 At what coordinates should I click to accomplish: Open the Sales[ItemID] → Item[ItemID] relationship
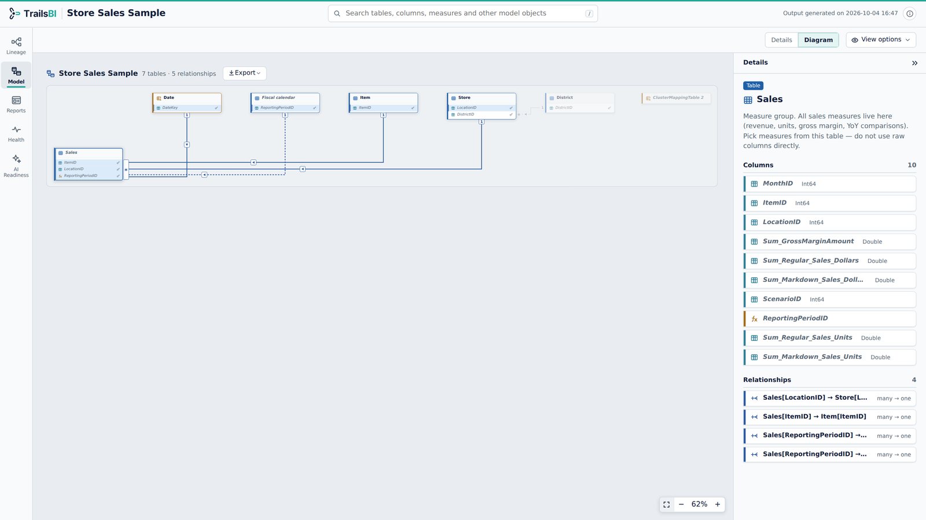[x=830, y=417]
